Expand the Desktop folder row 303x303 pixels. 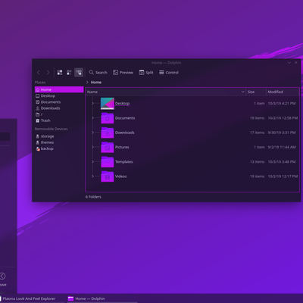click(92, 103)
